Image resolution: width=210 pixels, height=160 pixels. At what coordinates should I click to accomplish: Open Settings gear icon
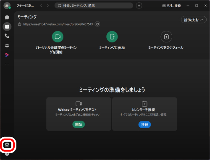click(x=7, y=145)
